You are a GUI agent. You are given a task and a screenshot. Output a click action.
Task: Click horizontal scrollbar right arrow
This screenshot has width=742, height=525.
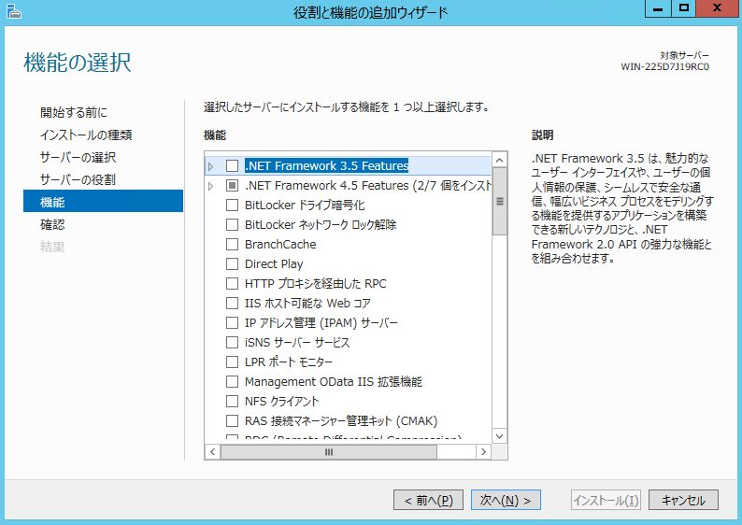[x=482, y=452]
